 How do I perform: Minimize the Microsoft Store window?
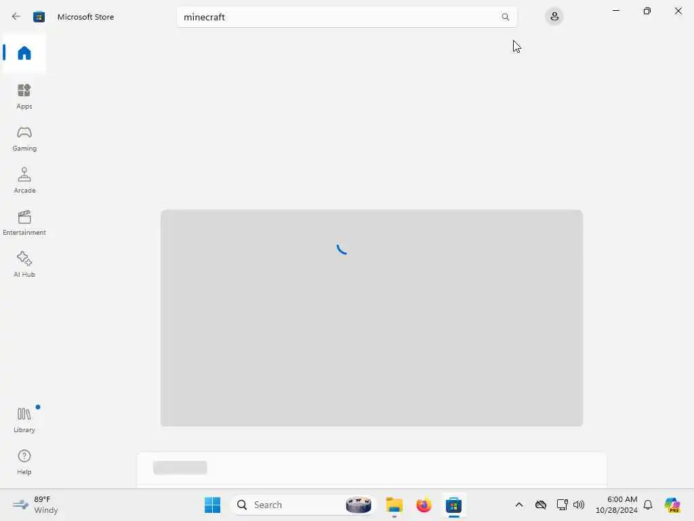point(615,11)
